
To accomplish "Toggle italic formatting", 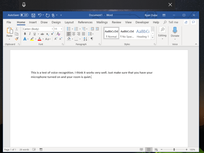I will [x=30, y=34].
